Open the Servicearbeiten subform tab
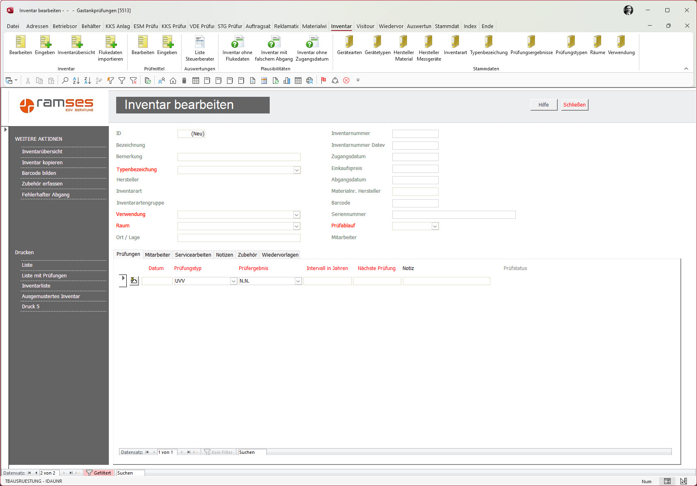The height and width of the screenshot is (486, 697). coord(193,255)
